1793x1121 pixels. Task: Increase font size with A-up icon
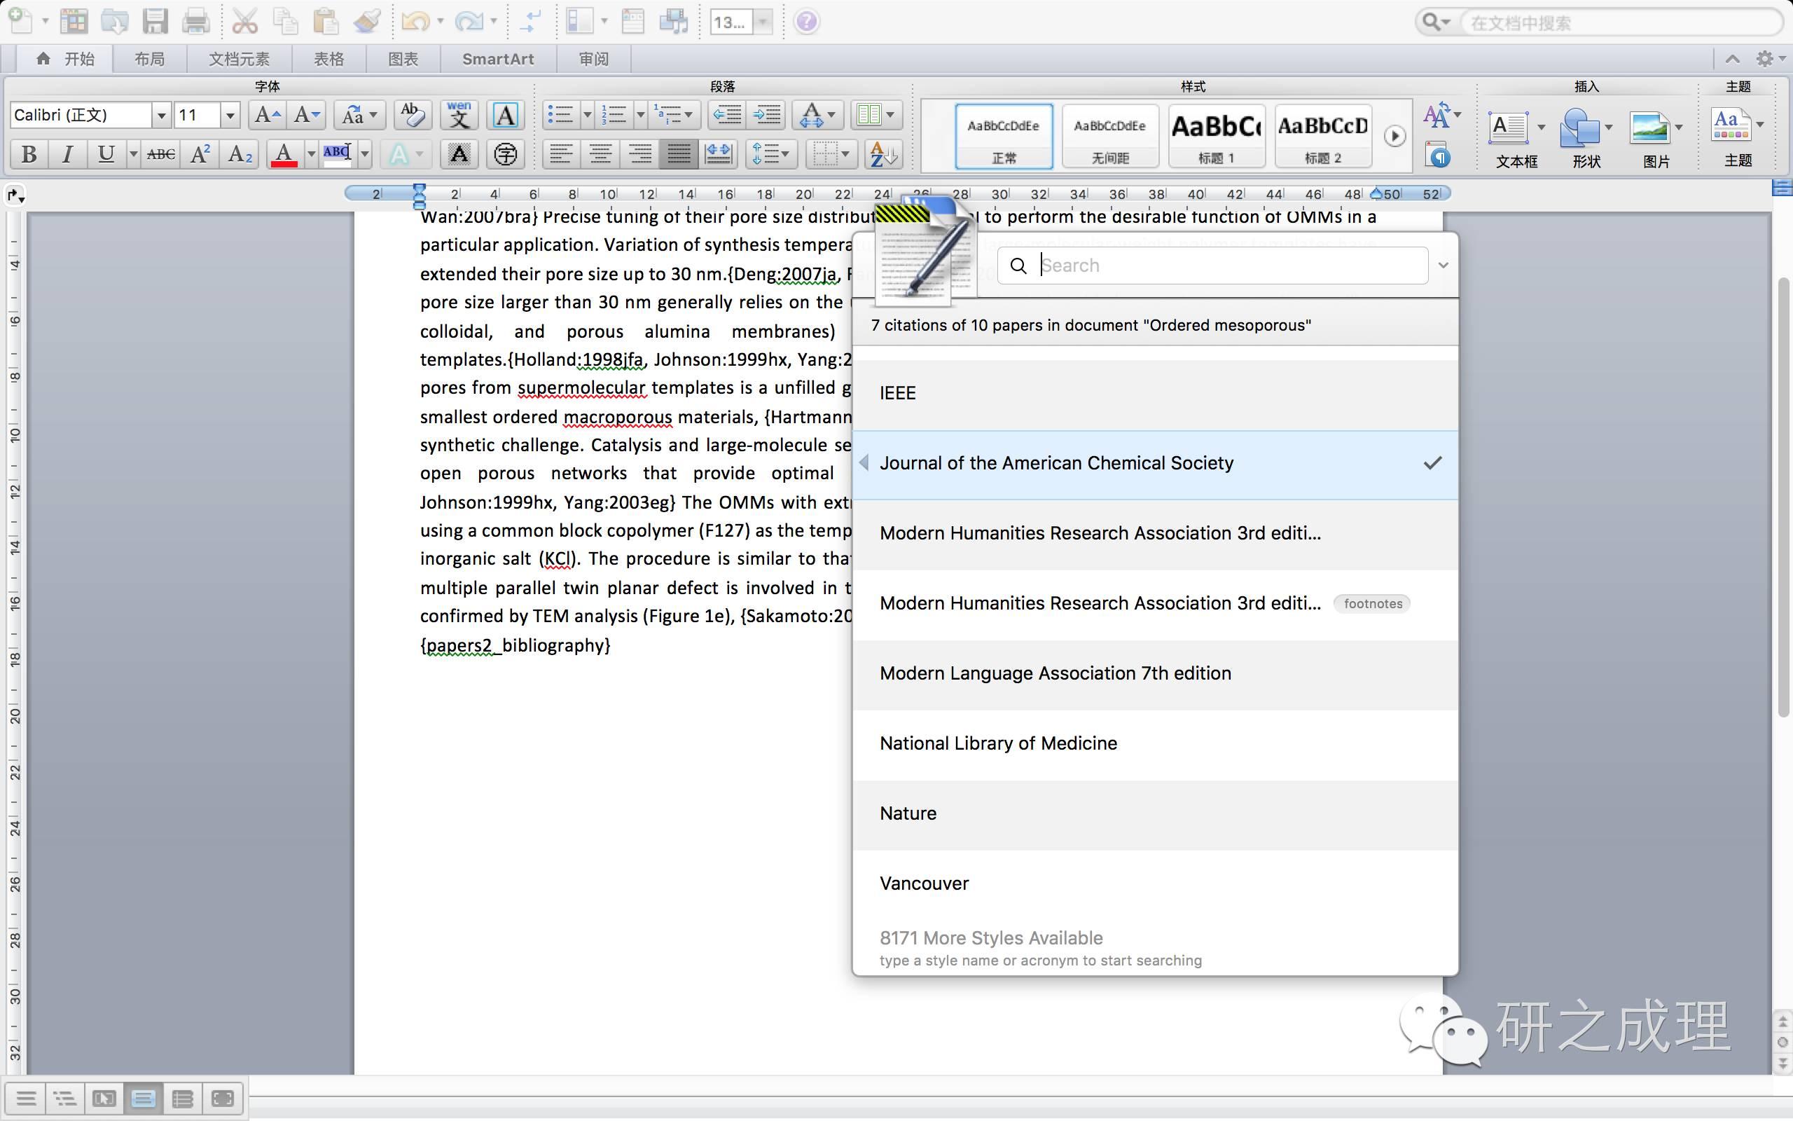(x=267, y=115)
